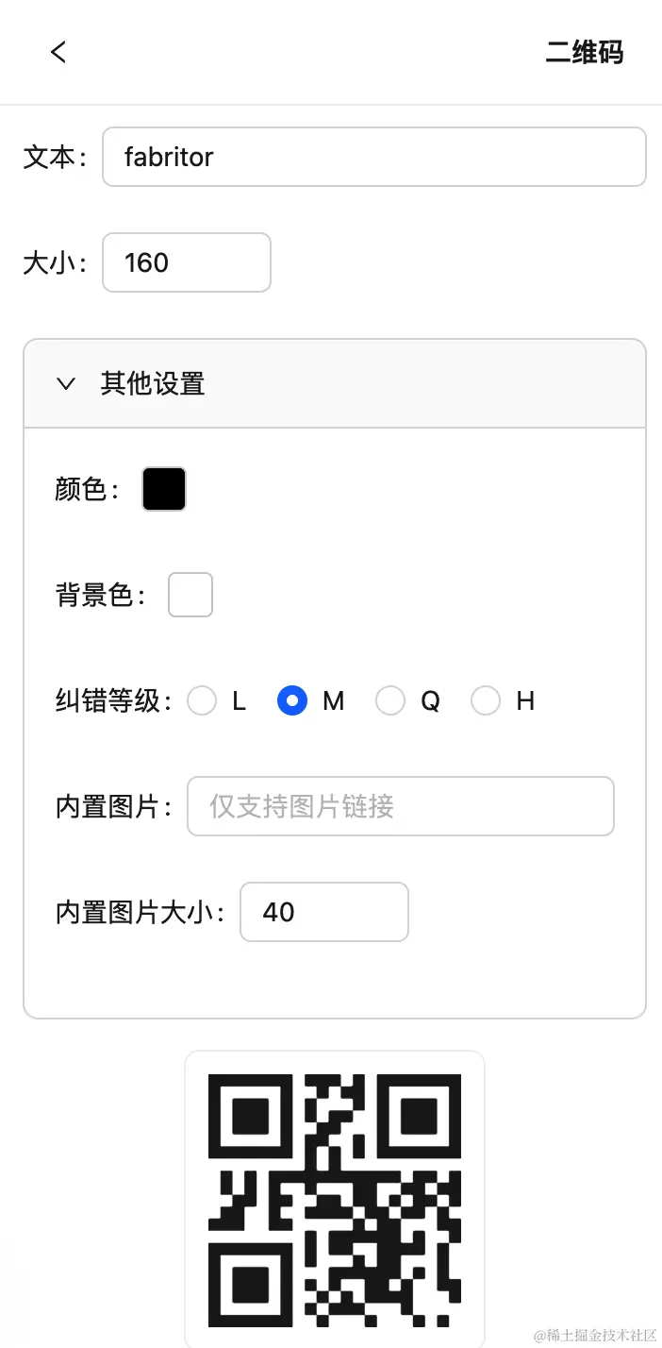Select error correction level M
662x1348 pixels.
click(x=292, y=700)
